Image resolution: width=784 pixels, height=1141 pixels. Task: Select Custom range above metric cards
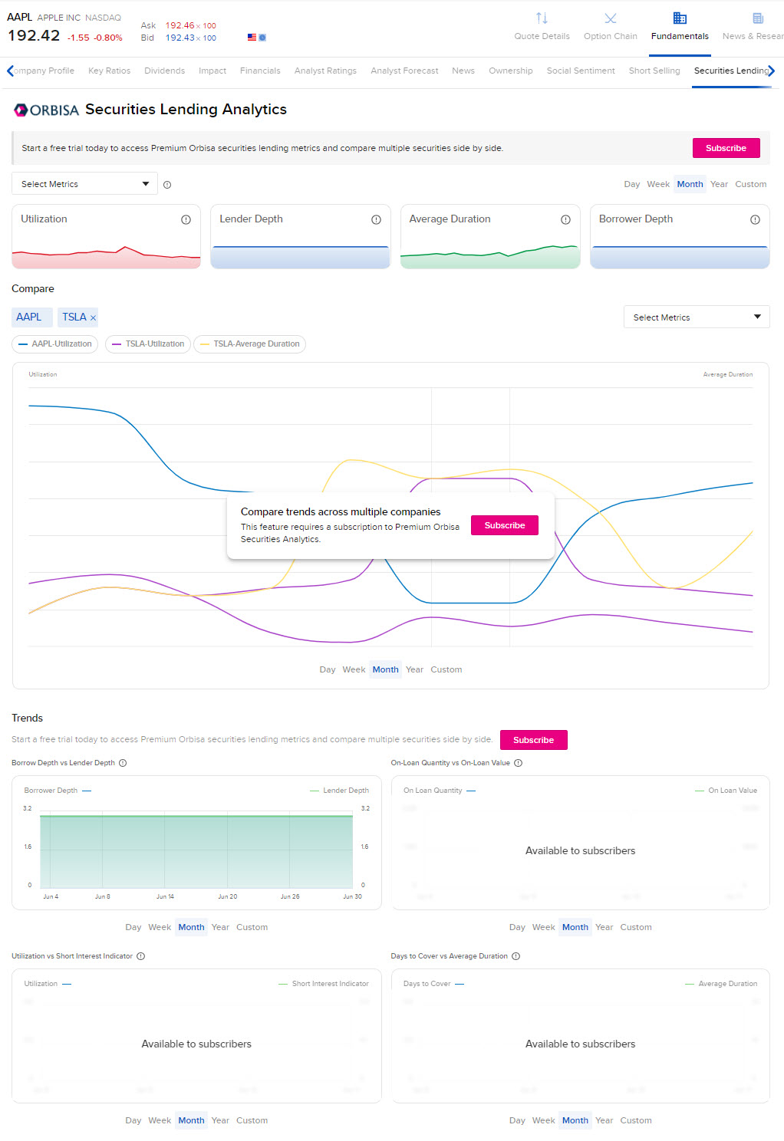[751, 184]
